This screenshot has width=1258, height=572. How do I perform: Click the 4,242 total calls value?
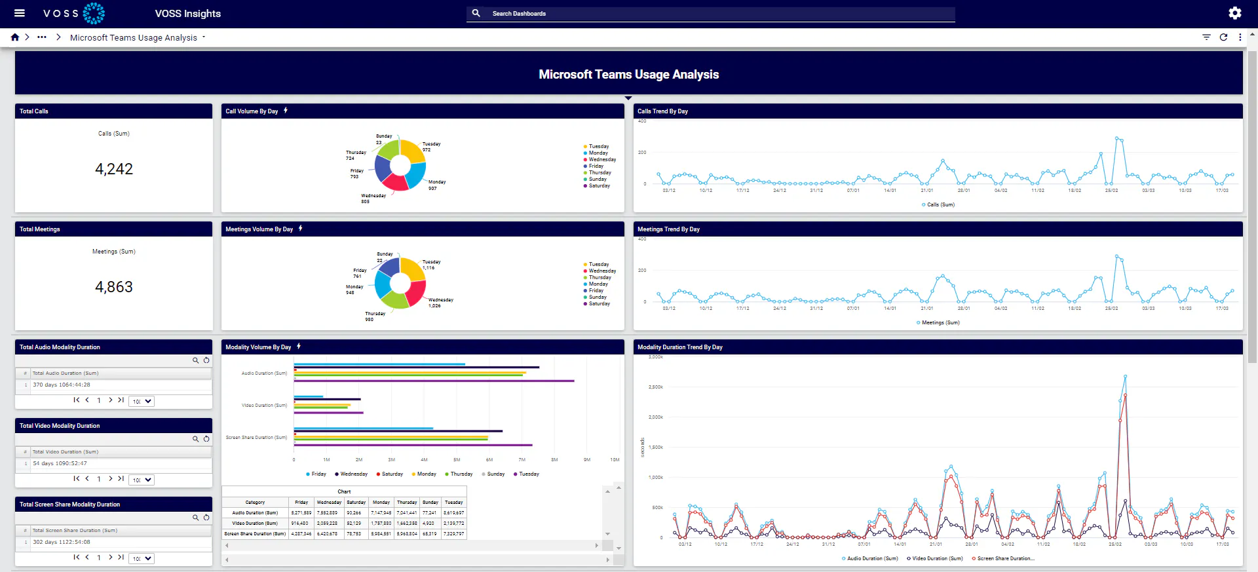click(x=114, y=169)
